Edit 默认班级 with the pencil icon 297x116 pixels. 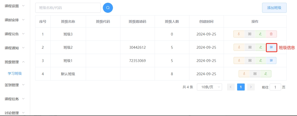coord(266,74)
